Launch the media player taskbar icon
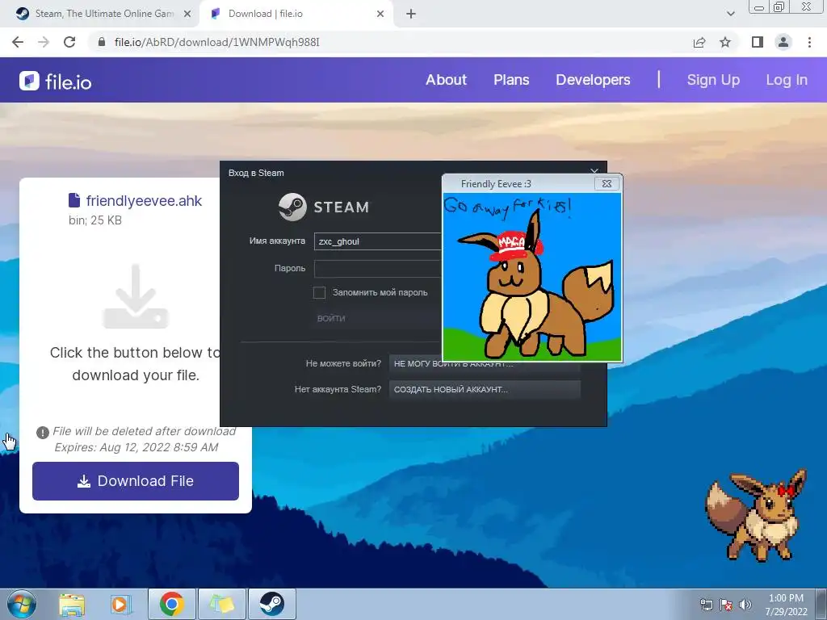Image resolution: width=827 pixels, height=620 pixels. click(x=121, y=604)
